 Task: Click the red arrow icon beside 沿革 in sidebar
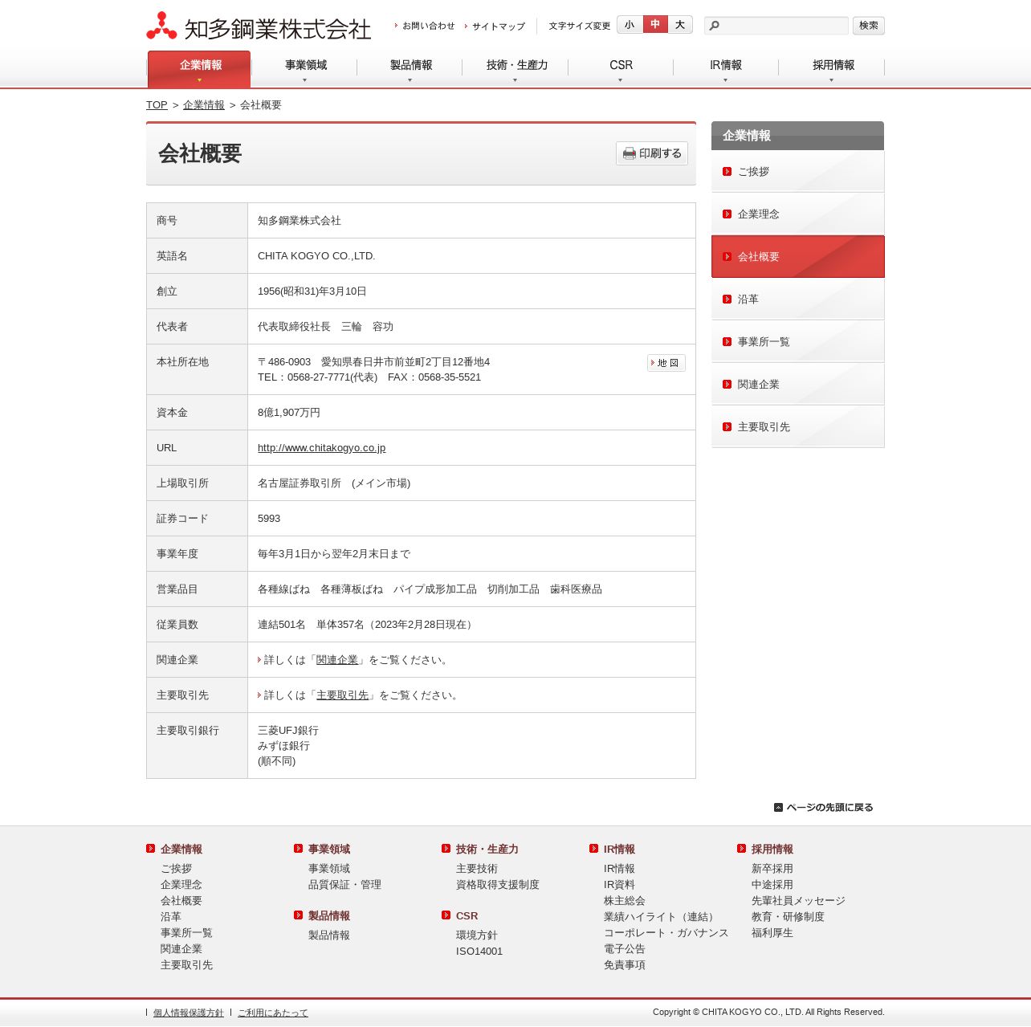[727, 300]
